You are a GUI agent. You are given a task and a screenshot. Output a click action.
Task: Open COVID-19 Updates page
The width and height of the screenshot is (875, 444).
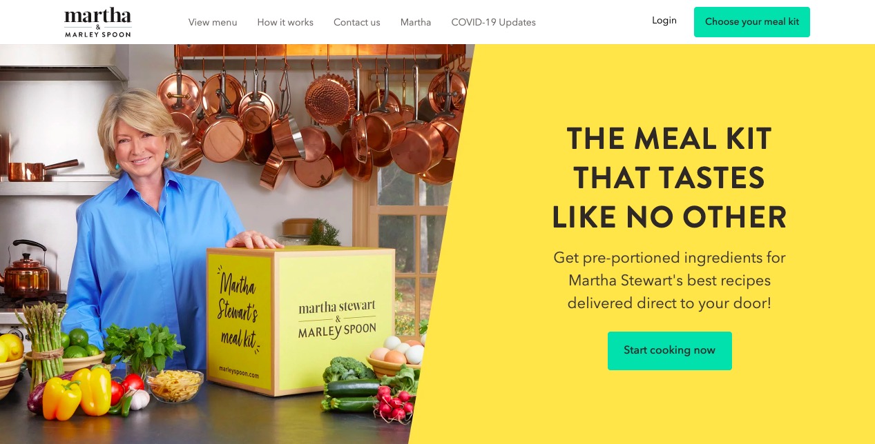pos(494,22)
